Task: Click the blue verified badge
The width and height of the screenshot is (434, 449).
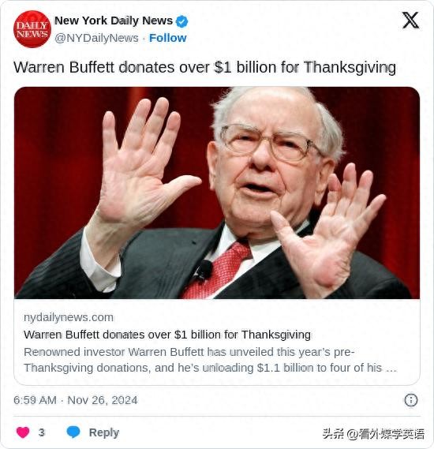Action: [181, 21]
